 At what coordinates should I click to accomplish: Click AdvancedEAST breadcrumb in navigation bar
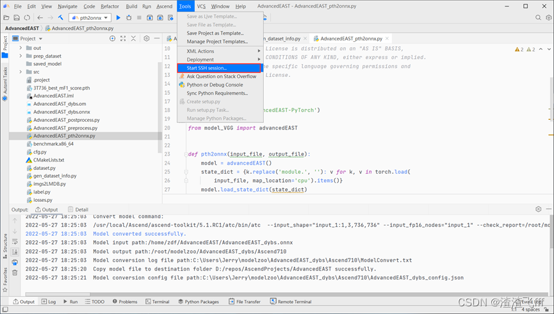point(22,28)
